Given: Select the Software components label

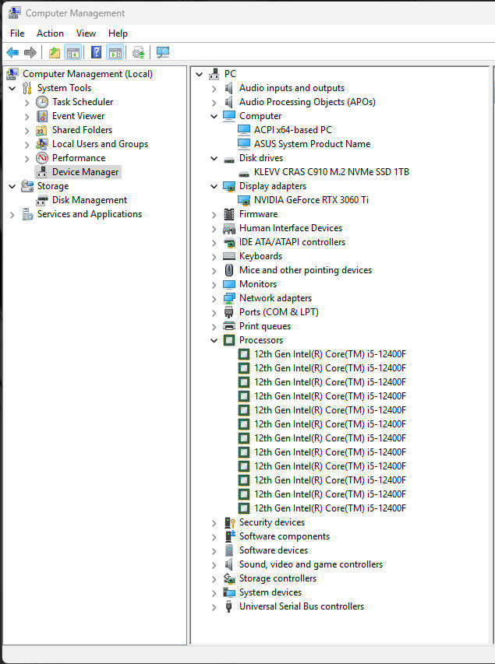Looking at the screenshot, I should [285, 536].
